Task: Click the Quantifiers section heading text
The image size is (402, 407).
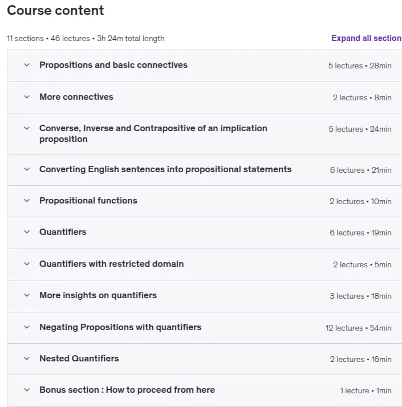Action: (x=63, y=232)
